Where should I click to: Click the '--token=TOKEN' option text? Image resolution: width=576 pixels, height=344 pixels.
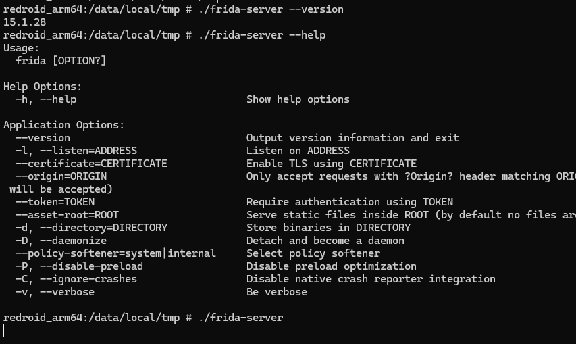tap(55, 202)
